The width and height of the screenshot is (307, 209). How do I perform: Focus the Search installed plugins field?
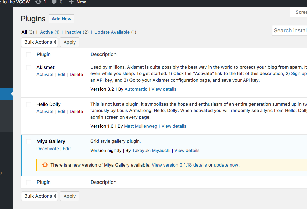coord(290,30)
